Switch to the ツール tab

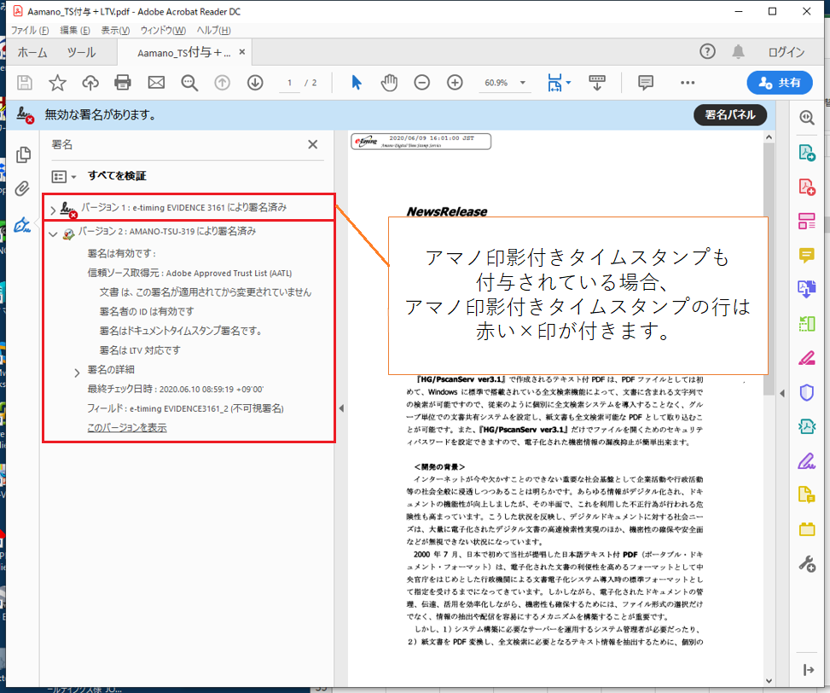[81, 52]
